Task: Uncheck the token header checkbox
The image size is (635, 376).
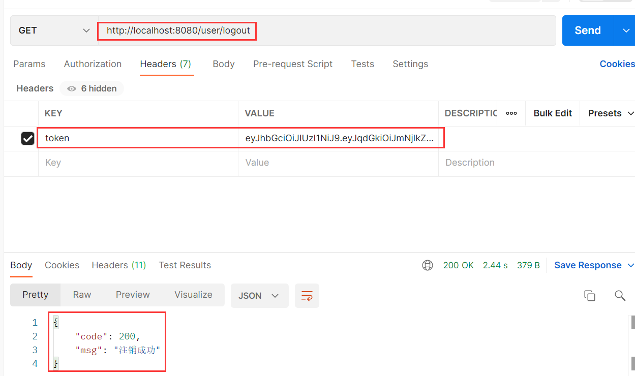Action: tap(27, 138)
